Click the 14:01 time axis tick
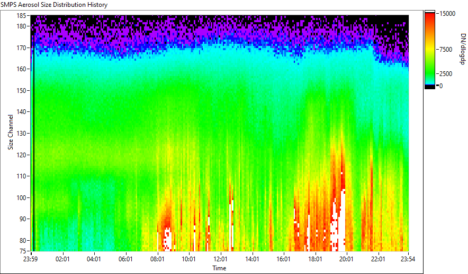The height and width of the screenshot is (274, 468). coord(252,259)
